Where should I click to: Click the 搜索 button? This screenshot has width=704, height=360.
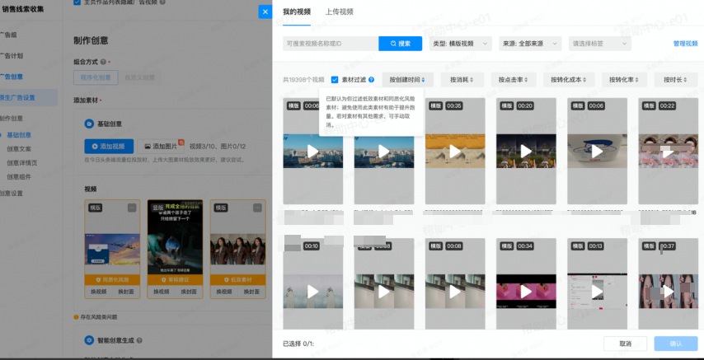400,44
